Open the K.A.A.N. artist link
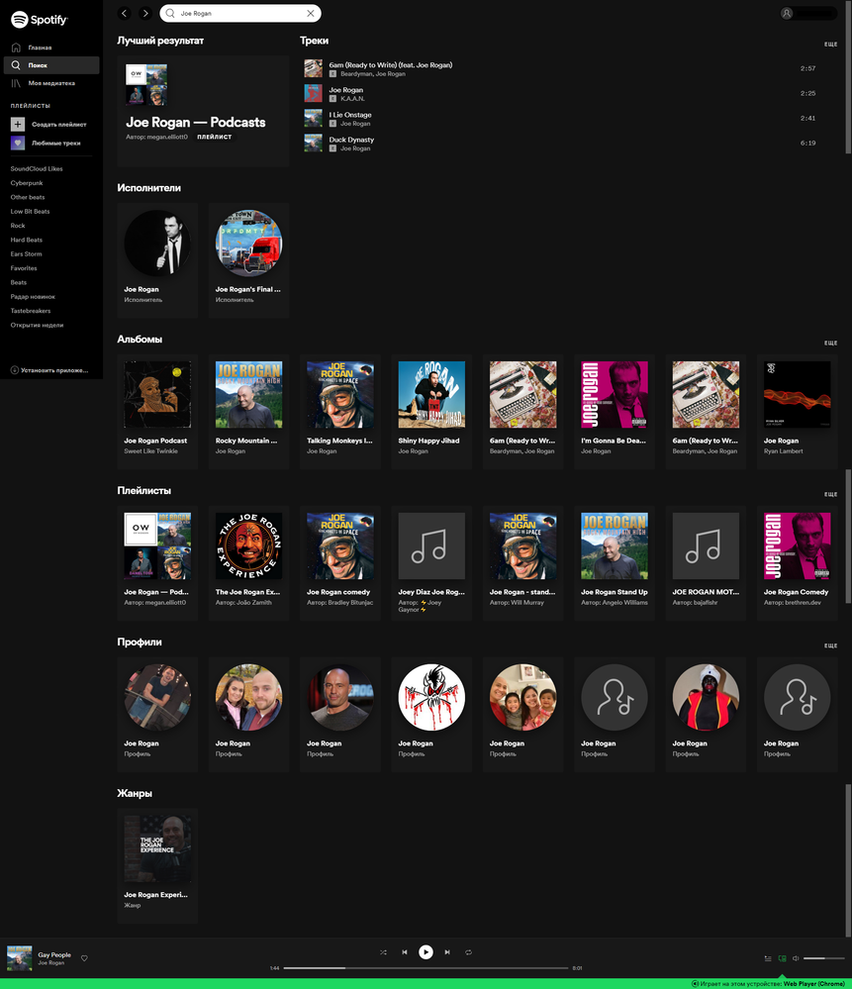 tap(352, 99)
